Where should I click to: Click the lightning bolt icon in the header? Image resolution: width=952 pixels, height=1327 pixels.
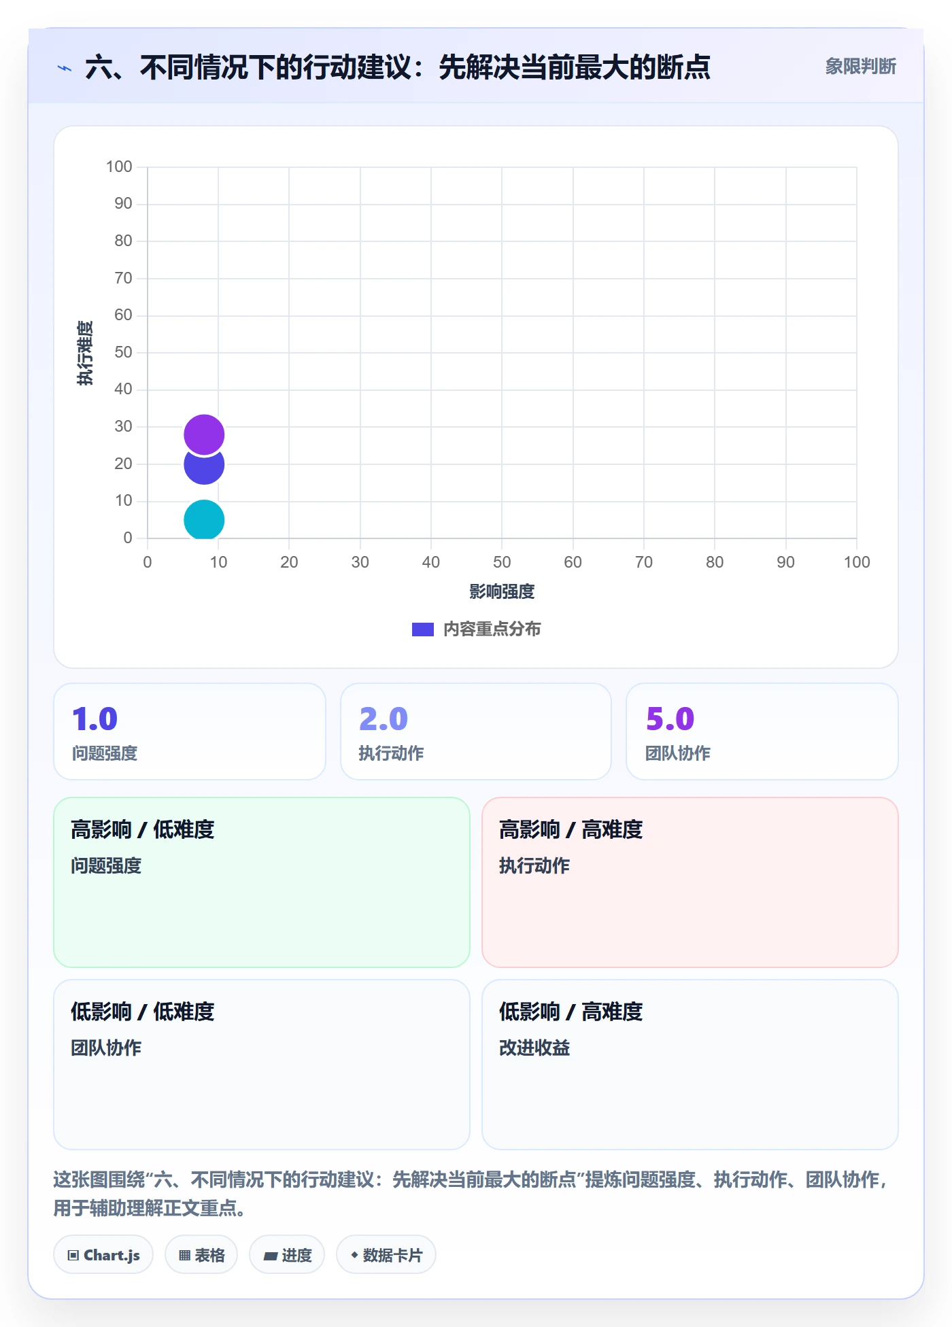(x=65, y=68)
